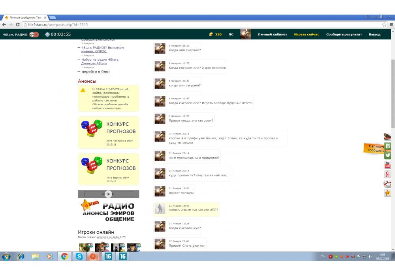This screenshot has height=276, width=395.
Task: Toggle the 4Stars РАДИО switch
Action: [34, 34]
